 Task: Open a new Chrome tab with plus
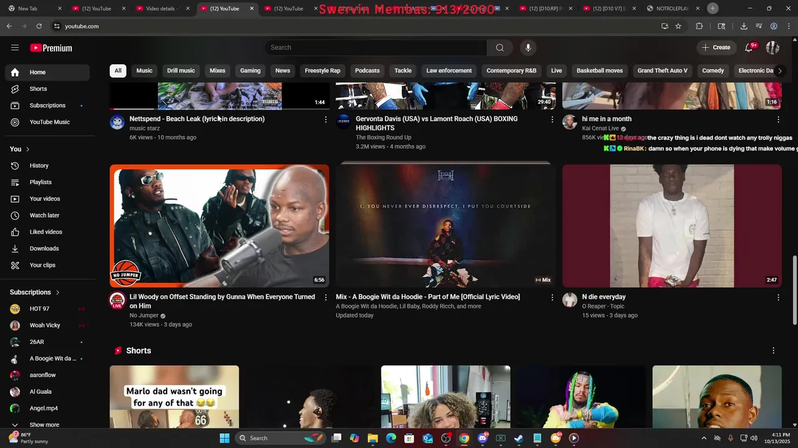click(713, 8)
